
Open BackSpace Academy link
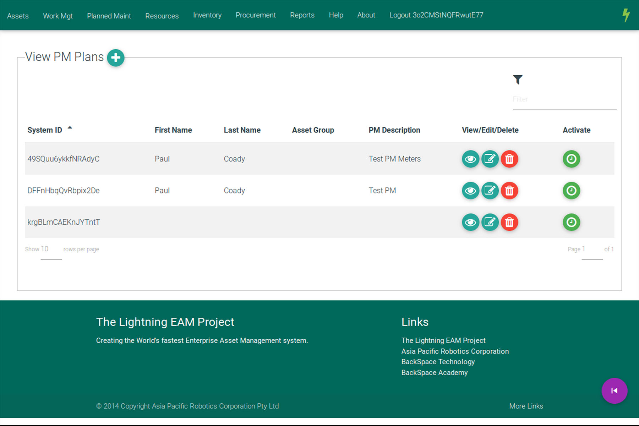click(435, 373)
